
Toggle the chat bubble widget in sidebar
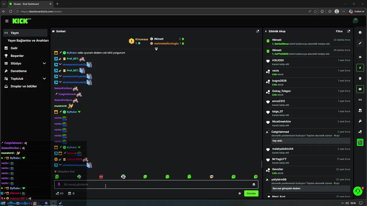click(360, 89)
